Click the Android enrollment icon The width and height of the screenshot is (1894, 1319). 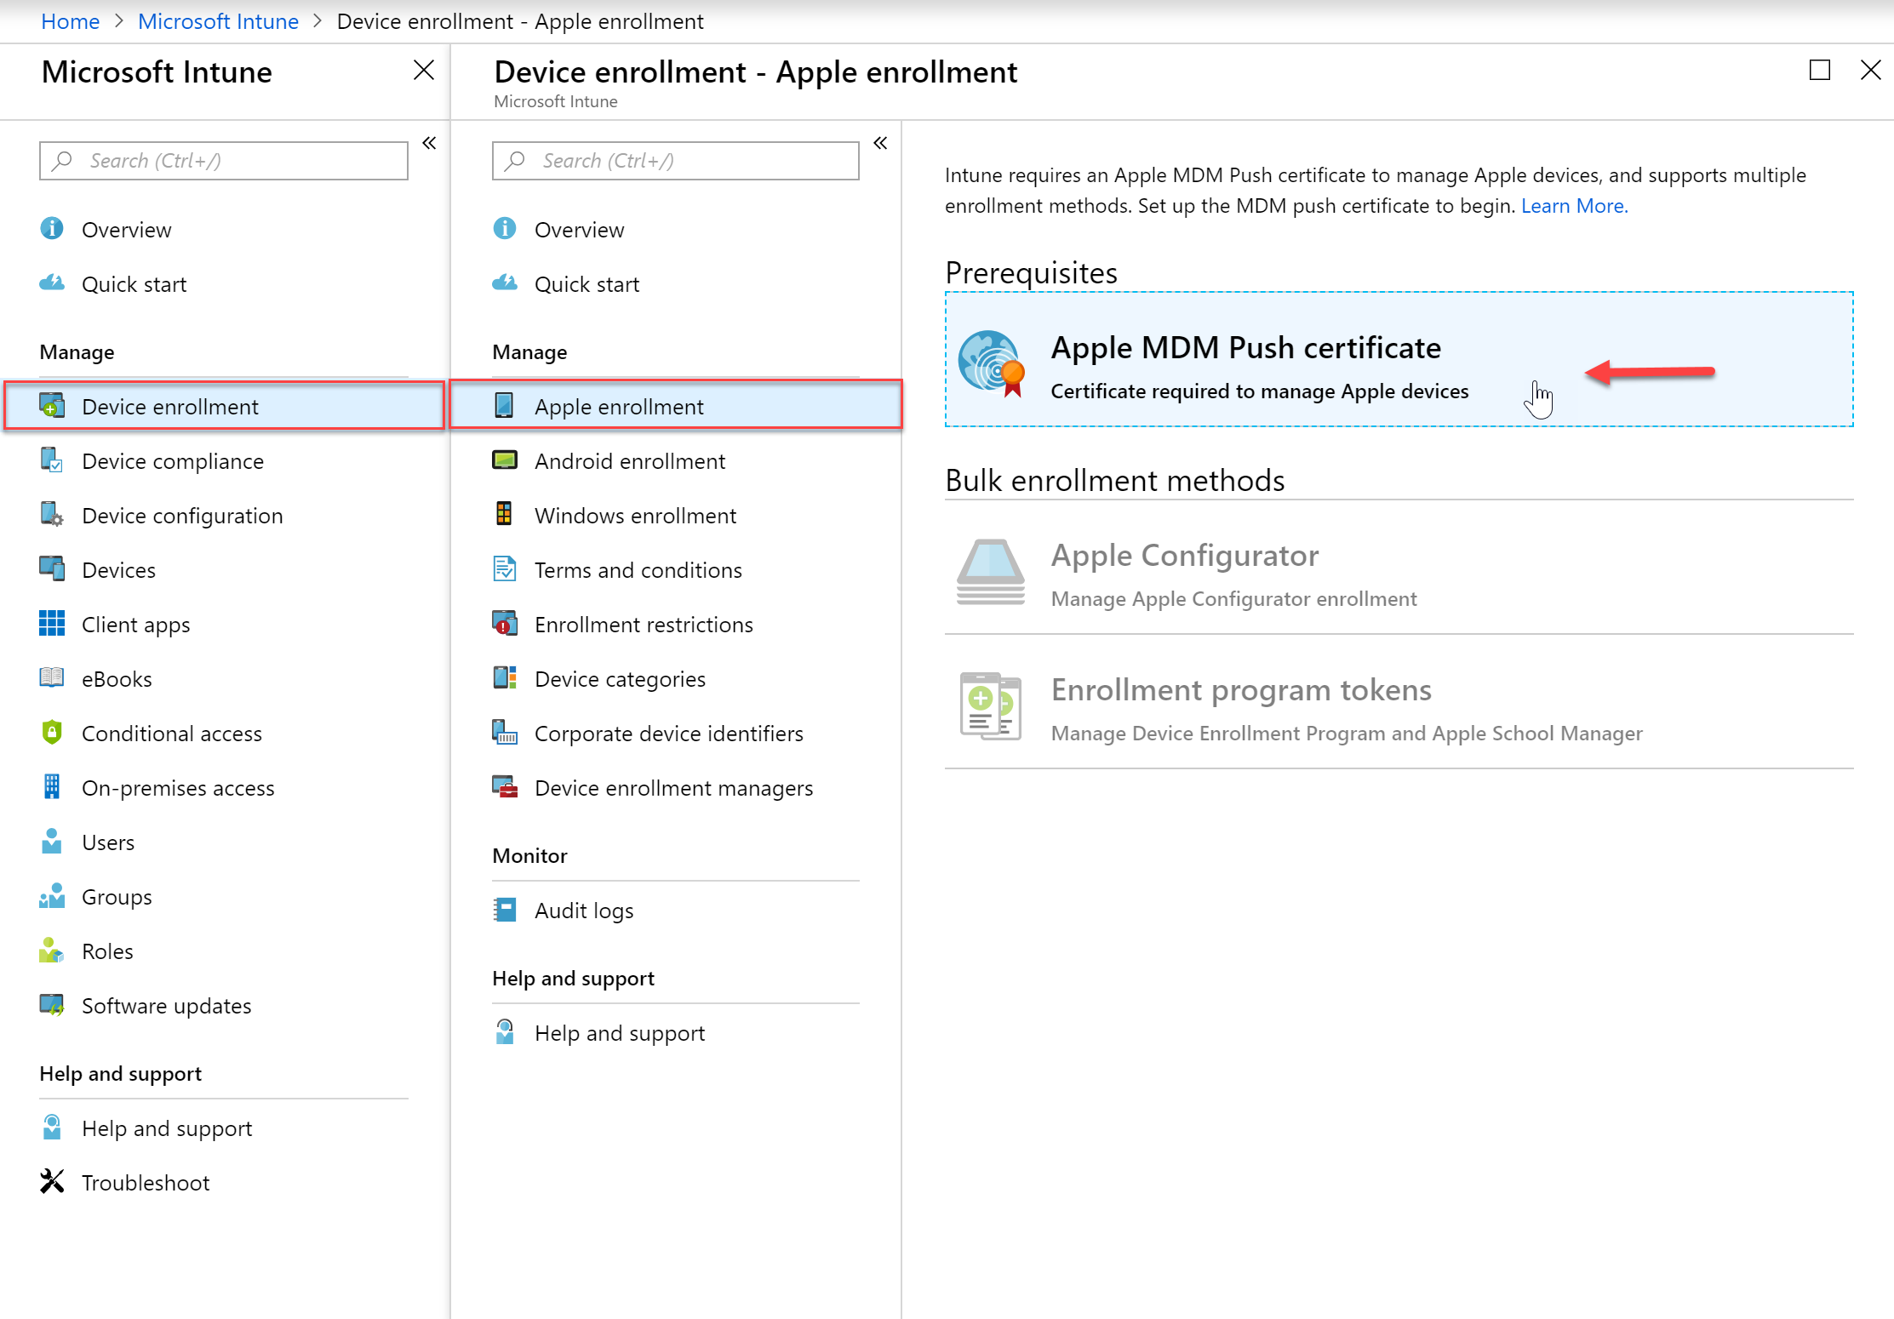click(505, 460)
